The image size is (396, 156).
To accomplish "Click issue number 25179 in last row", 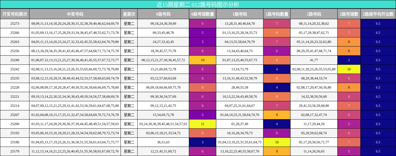I will click(15, 151).
